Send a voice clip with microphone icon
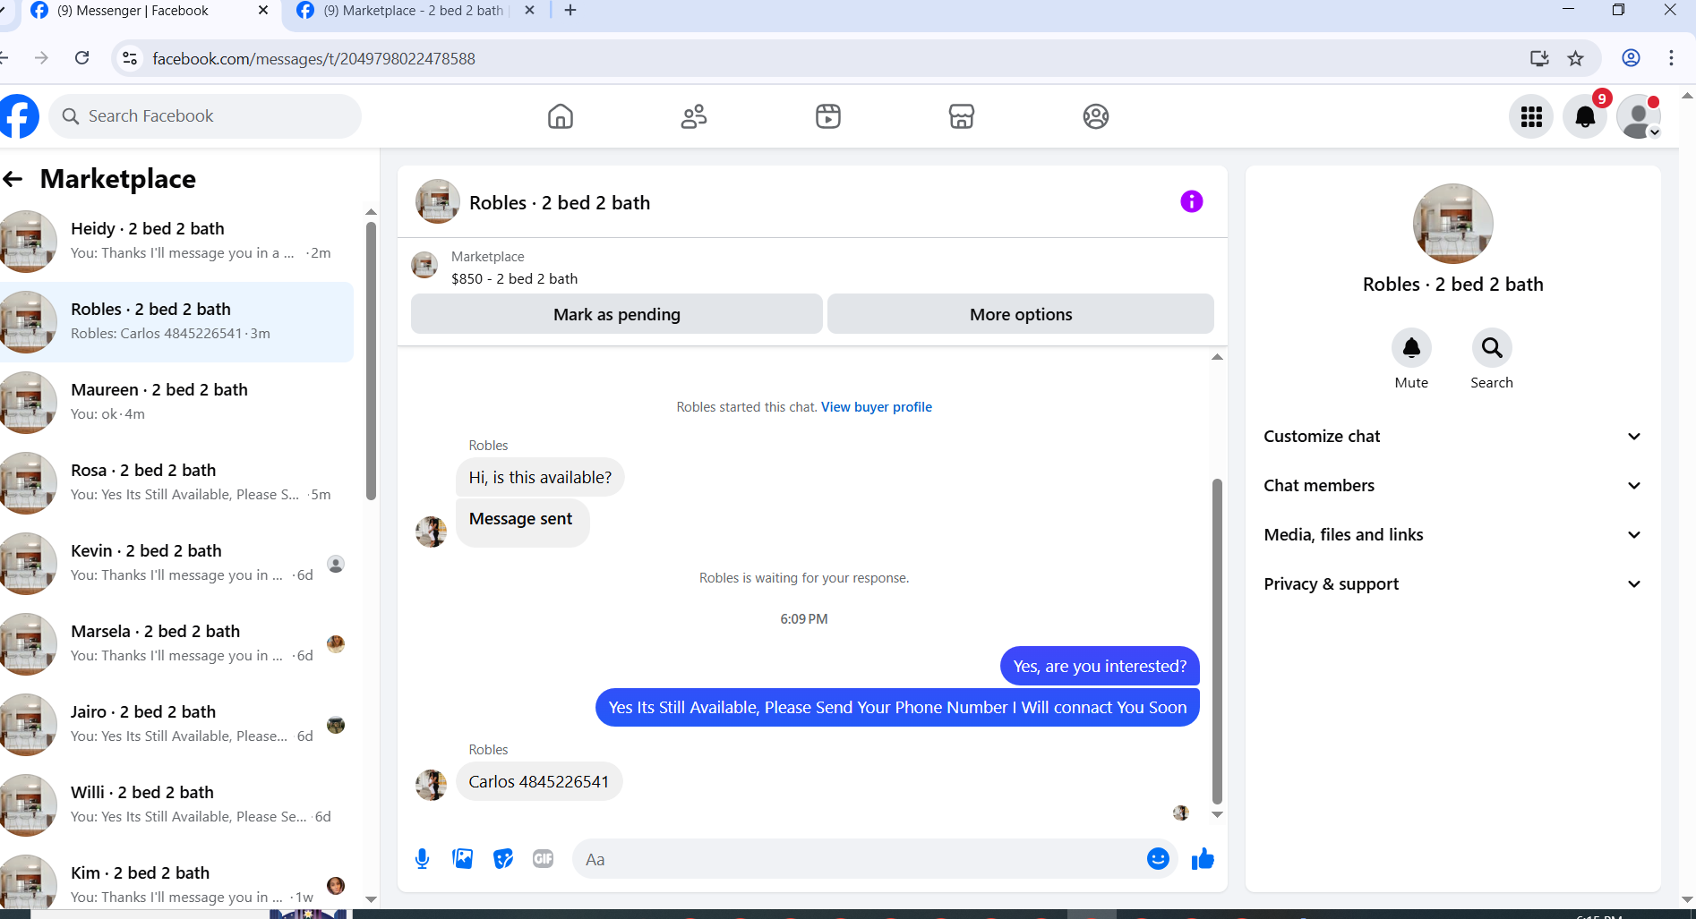The image size is (1696, 919). pos(423,859)
